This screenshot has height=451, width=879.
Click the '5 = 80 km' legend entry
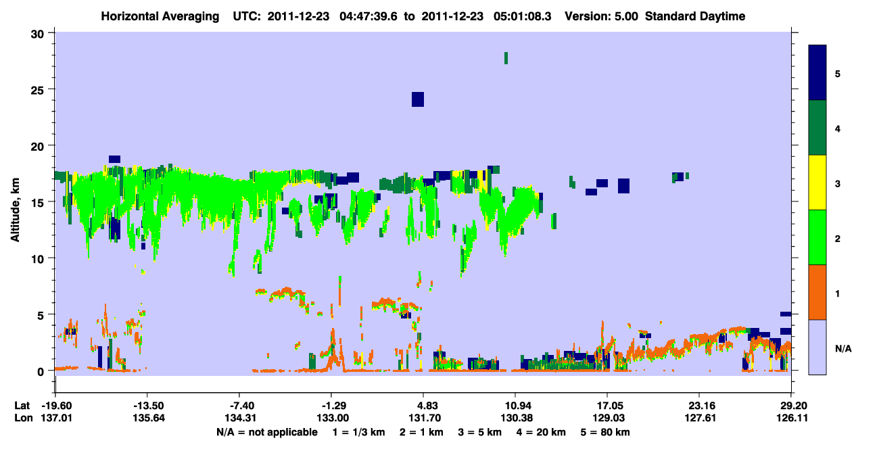coord(607,432)
